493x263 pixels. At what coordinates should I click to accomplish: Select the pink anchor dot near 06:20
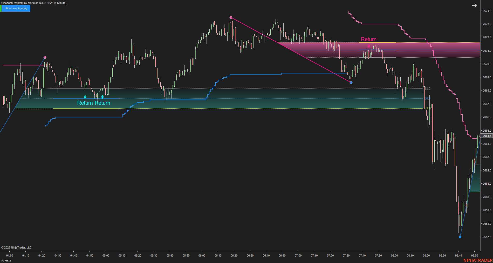[230, 17]
